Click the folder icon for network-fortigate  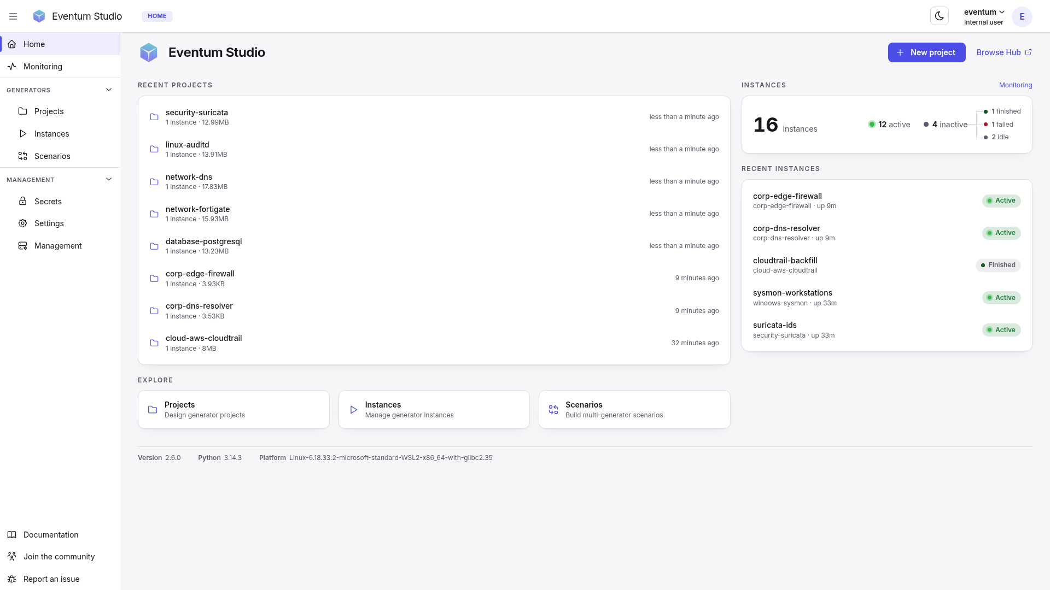point(154,214)
